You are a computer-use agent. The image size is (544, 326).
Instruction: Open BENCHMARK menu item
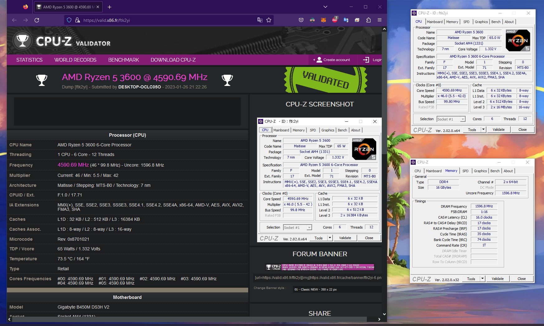click(x=124, y=60)
